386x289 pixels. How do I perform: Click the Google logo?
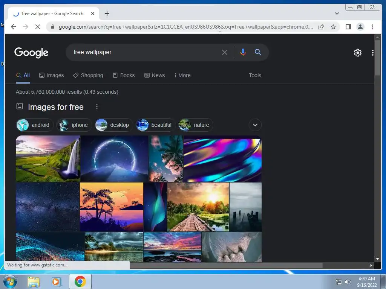pyautogui.click(x=31, y=52)
